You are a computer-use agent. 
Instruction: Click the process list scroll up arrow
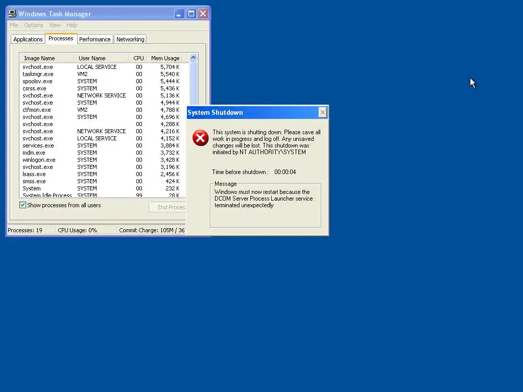(193, 58)
